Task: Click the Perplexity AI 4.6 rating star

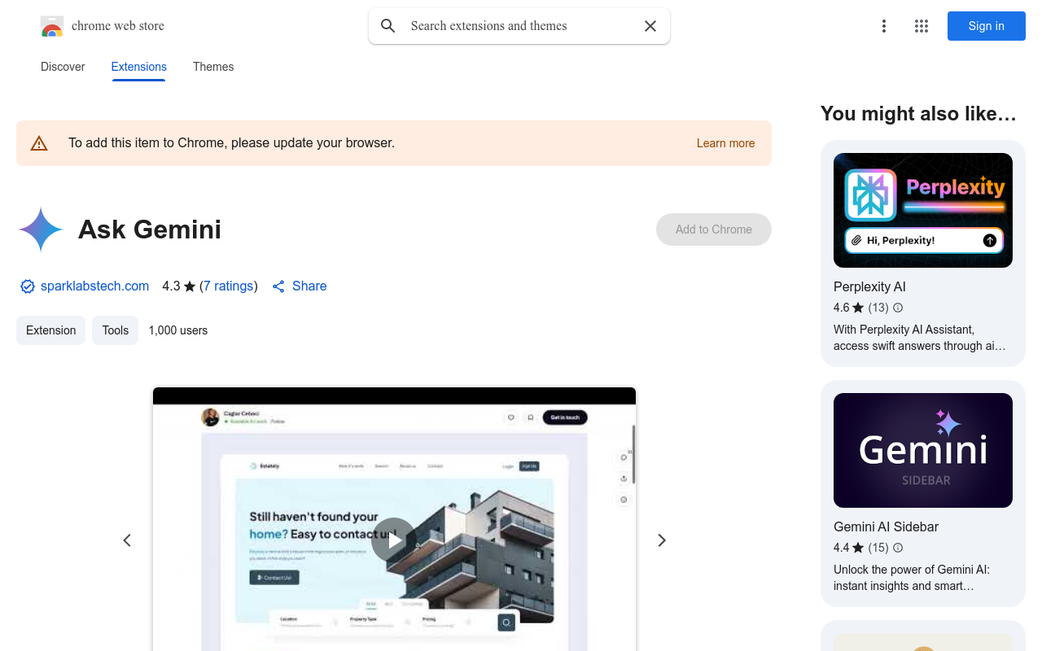Action: (858, 308)
